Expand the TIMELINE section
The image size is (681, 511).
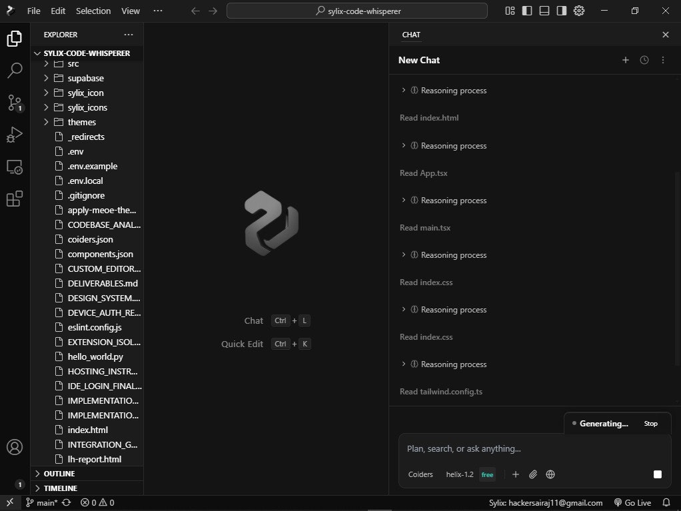[87, 488]
